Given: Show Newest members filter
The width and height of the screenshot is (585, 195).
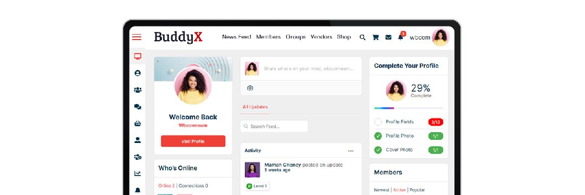Looking at the screenshot, I should point(382,190).
